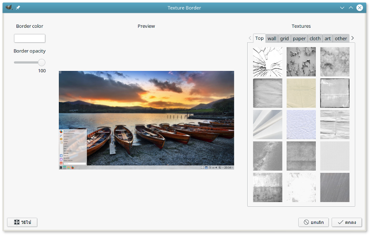
Task: Select the cracked glass texture thumbnail
Action: pos(268,62)
